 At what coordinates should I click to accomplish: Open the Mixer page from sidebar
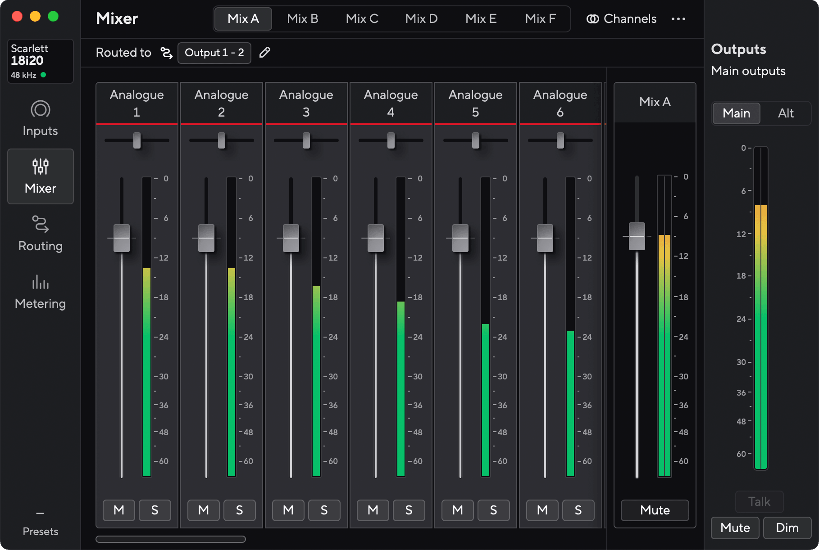pyautogui.click(x=40, y=176)
